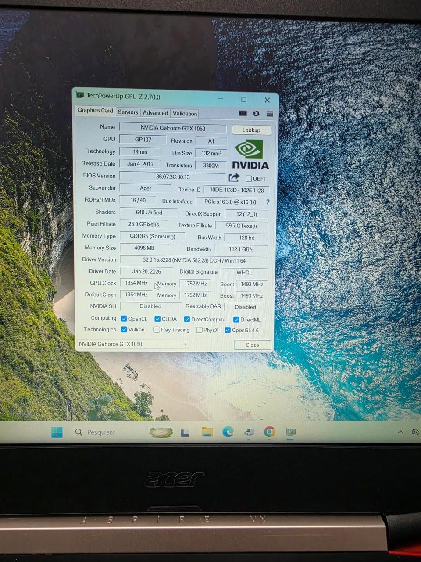Click the Close button in GPU-Z
The image size is (421, 562).
coord(252,345)
